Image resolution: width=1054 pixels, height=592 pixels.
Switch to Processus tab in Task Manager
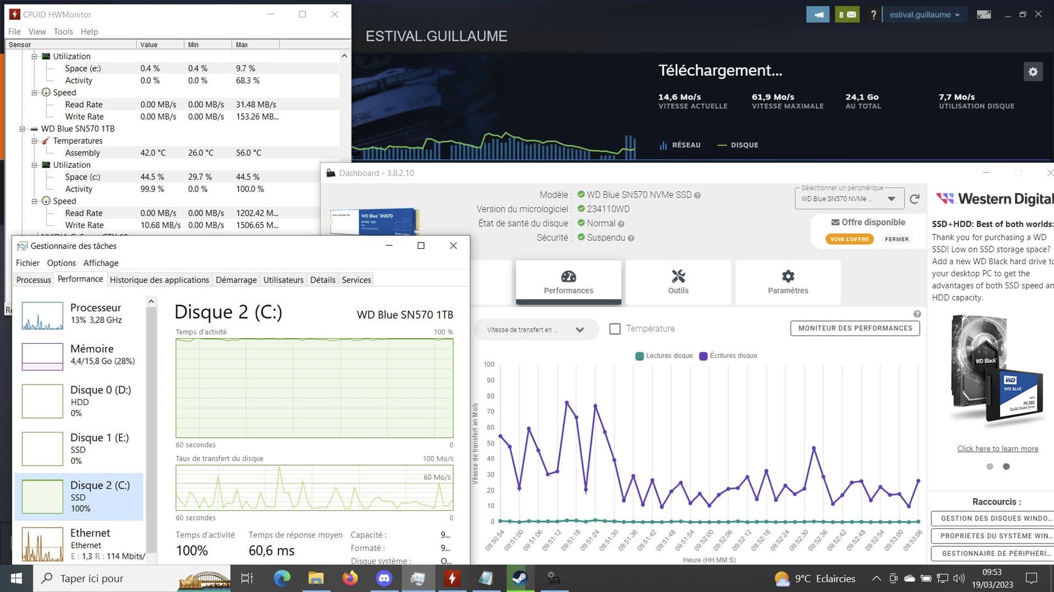point(33,280)
